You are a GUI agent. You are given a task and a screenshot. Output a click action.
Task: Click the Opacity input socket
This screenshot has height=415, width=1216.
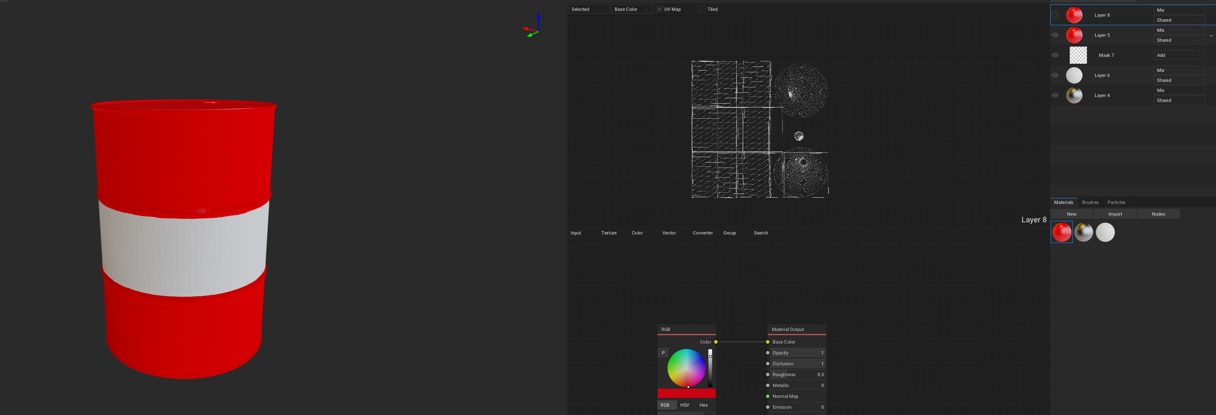coord(768,353)
